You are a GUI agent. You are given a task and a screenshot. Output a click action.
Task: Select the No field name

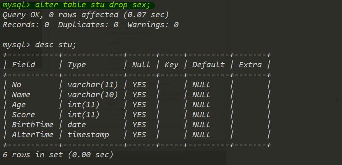click(x=16, y=85)
